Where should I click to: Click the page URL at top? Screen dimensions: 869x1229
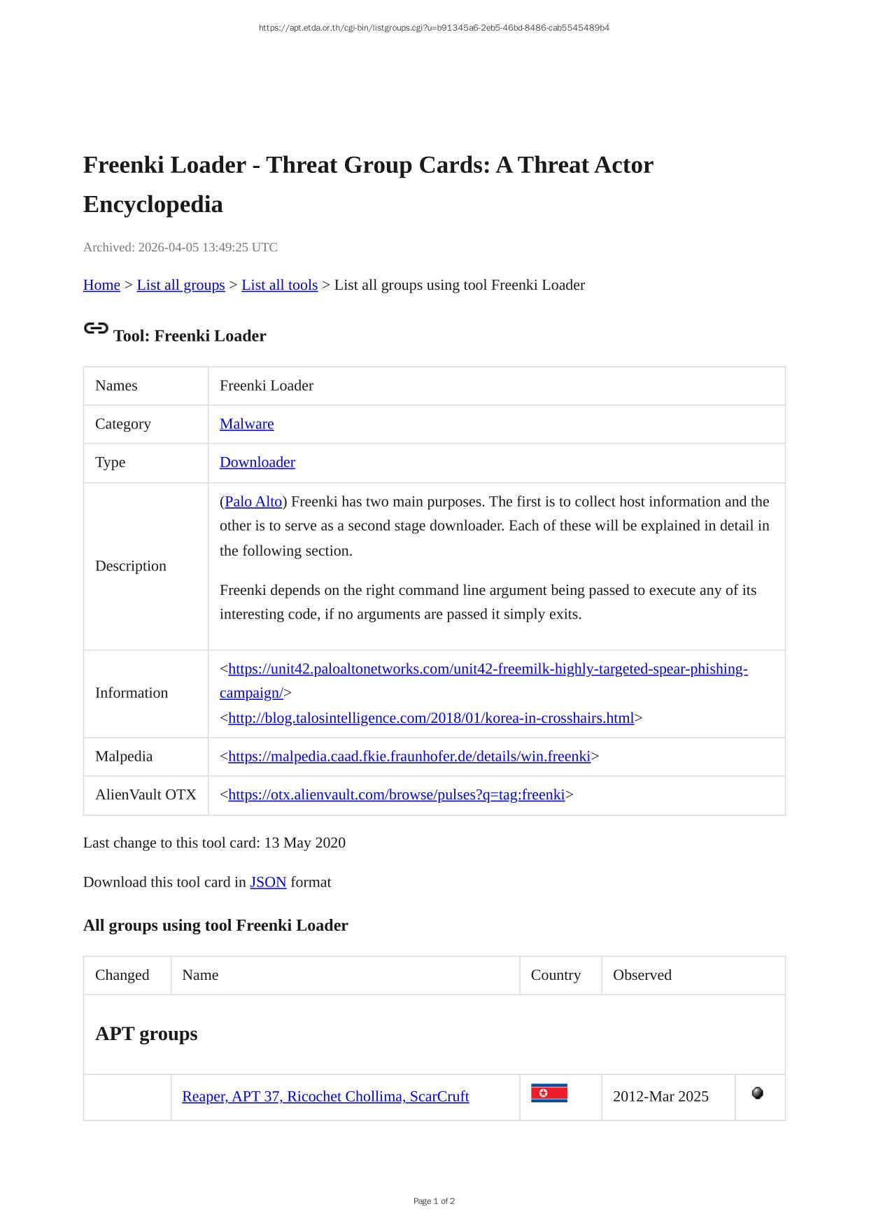coord(434,28)
